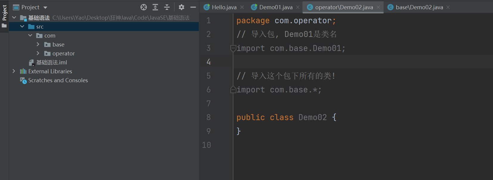The height and width of the screenshot is (180, 493).
Task: Select the Scratches and Consoles node
Action: coord(58,80)
